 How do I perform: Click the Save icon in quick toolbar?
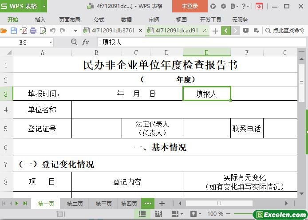coord(13,31)
